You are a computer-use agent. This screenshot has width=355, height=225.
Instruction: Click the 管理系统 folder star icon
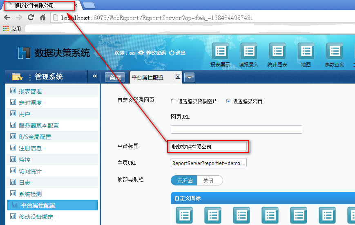click(x=18, y=77)
